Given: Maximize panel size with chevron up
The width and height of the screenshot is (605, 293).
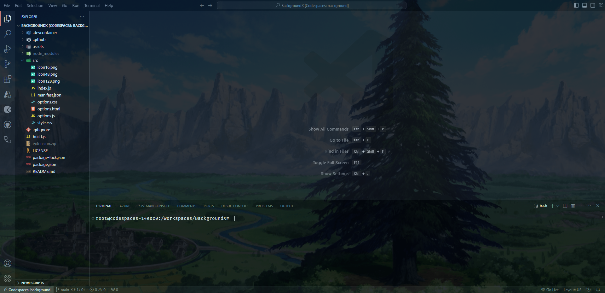Looking at the screenshot, I should (x=590, y=206).
